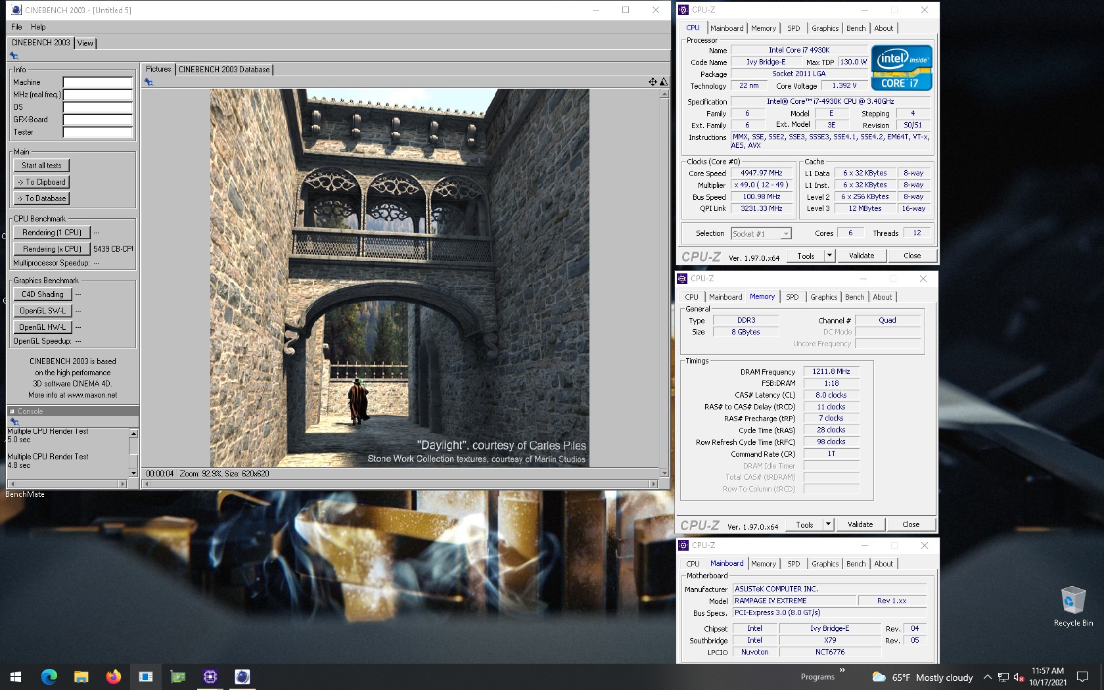The height and width of the screenshot is (690, 1104).
Task: Open Firefox from taskbar
Action: (x=114, y=677)
